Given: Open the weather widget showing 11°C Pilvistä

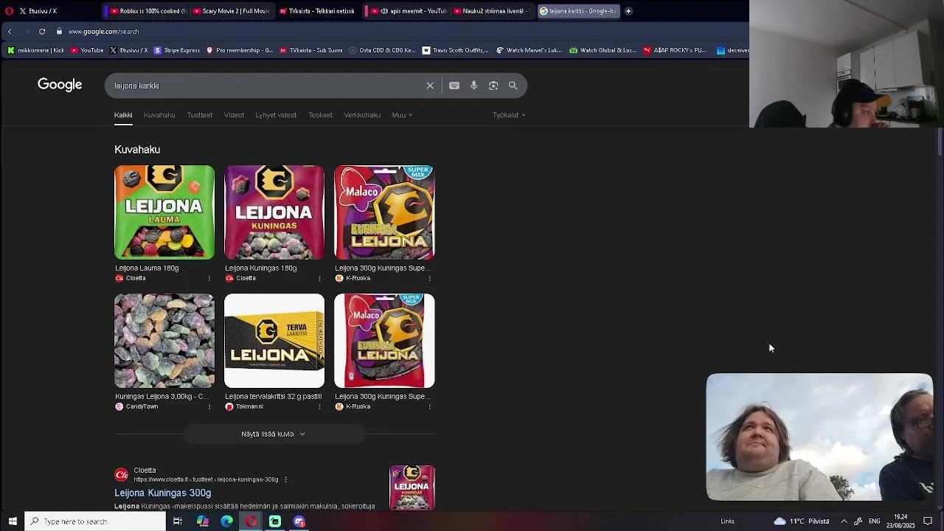Looking at the screenshot, I should 801,521.
